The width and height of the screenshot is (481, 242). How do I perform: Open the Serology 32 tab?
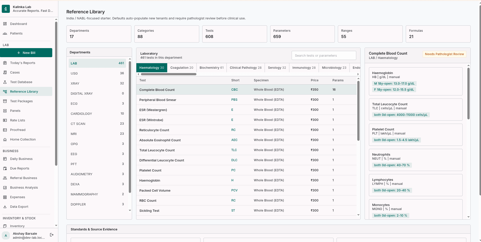point(277,67)
